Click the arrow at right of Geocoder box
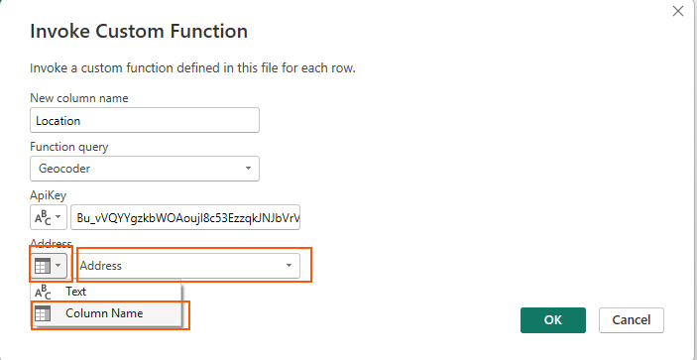Screen dimensions: 697x360 248,169
